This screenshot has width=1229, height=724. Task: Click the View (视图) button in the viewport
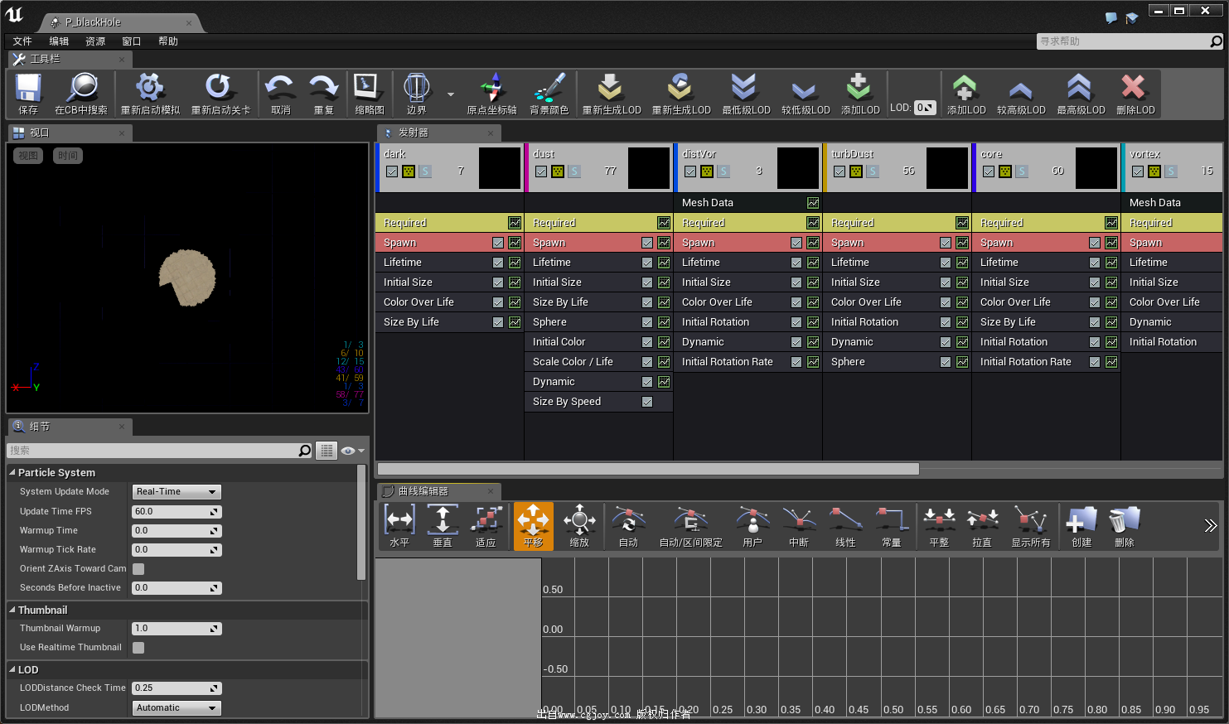(x=28, y=156)
